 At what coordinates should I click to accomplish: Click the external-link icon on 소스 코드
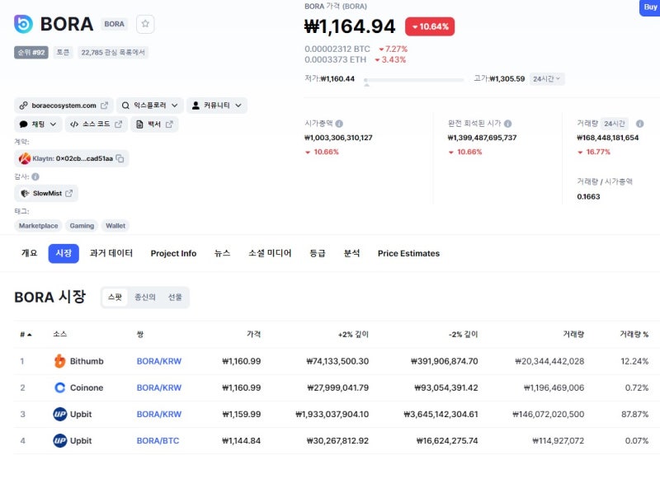pos(118,124)
